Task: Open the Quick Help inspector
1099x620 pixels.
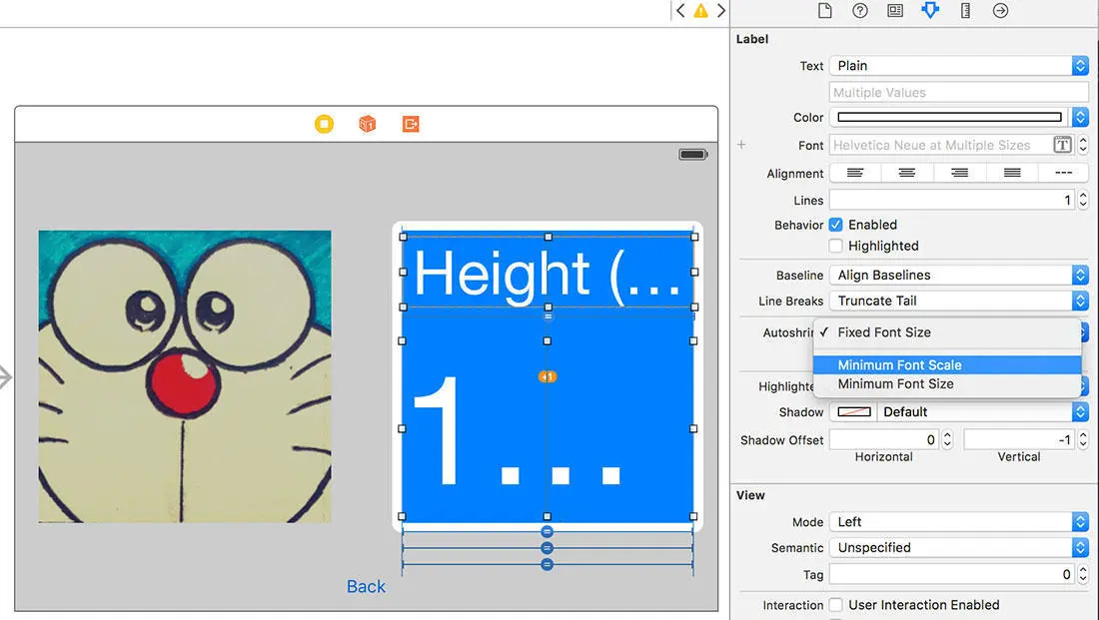Action: click(860, 11)
